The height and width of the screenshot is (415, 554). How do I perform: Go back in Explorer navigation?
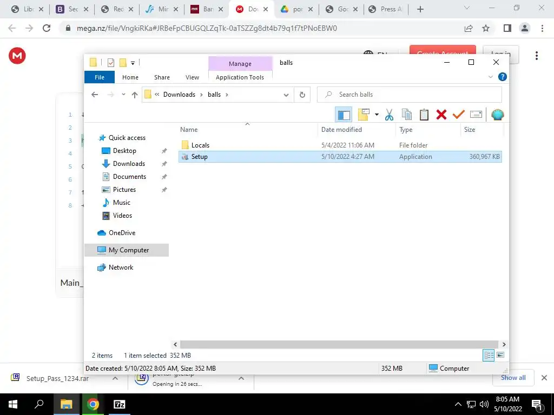[x=94, y=95]
